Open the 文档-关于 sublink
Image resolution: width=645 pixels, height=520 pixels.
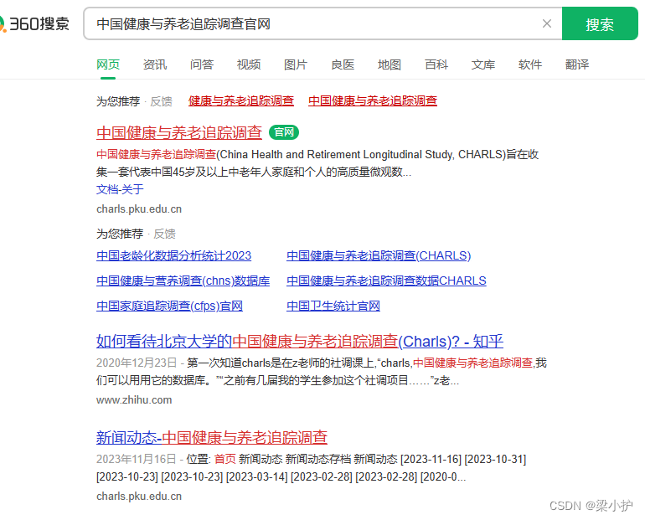point(120,189)
